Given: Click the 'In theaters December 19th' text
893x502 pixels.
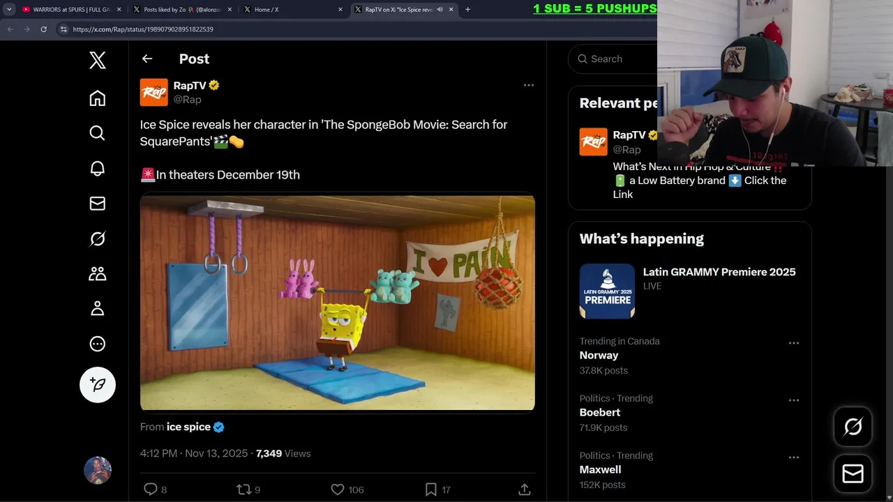Looking at the screenshot, I should (x=227, y=175).
